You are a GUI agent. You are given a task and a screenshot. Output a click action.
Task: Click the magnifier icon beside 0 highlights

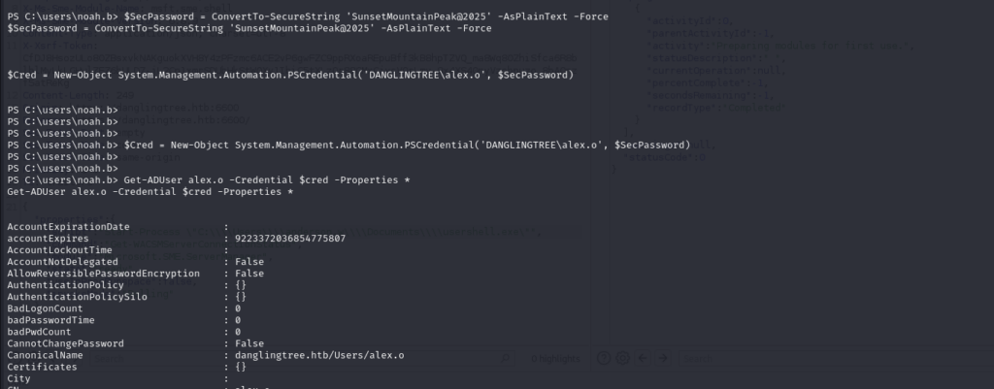[505, 359]
